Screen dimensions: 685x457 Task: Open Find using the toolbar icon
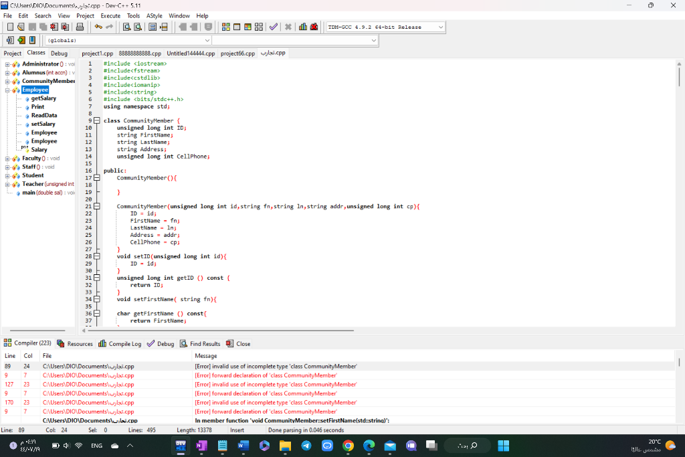126,27
